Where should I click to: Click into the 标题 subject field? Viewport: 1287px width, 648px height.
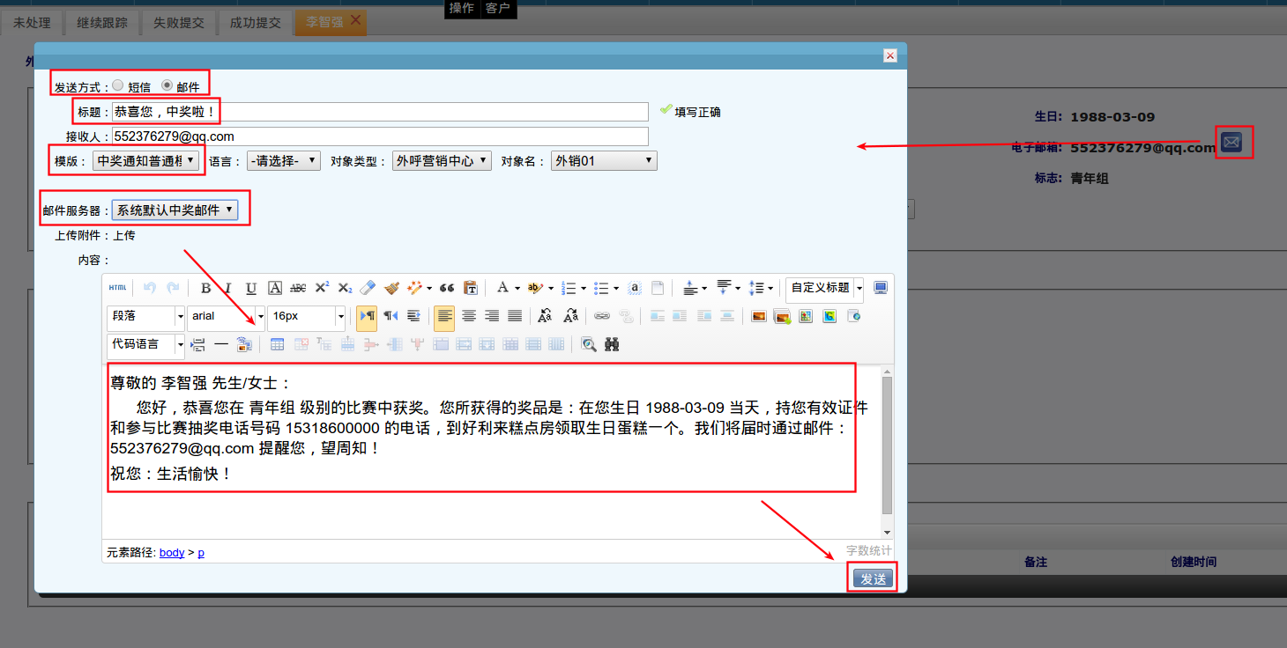click(379, 112)
